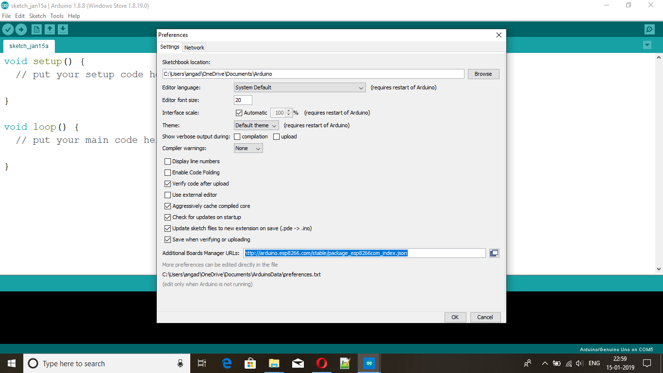Image resolution: width=663 pixels, height=373 pixels.
Task: Open the Theme selection dropdown
Action: pos(256,125)
